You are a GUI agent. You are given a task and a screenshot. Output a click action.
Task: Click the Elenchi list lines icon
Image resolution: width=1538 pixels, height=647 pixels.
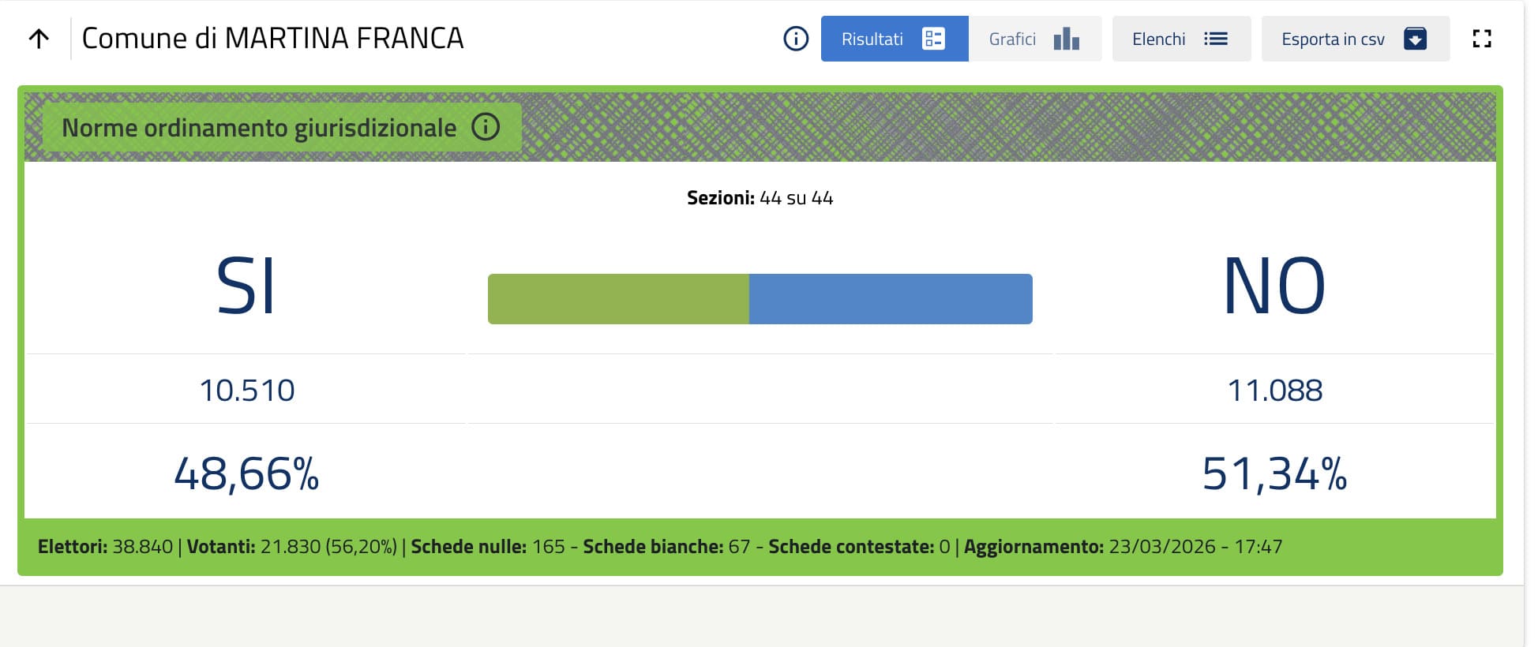pyautogui.click(x=1216, y=39)
